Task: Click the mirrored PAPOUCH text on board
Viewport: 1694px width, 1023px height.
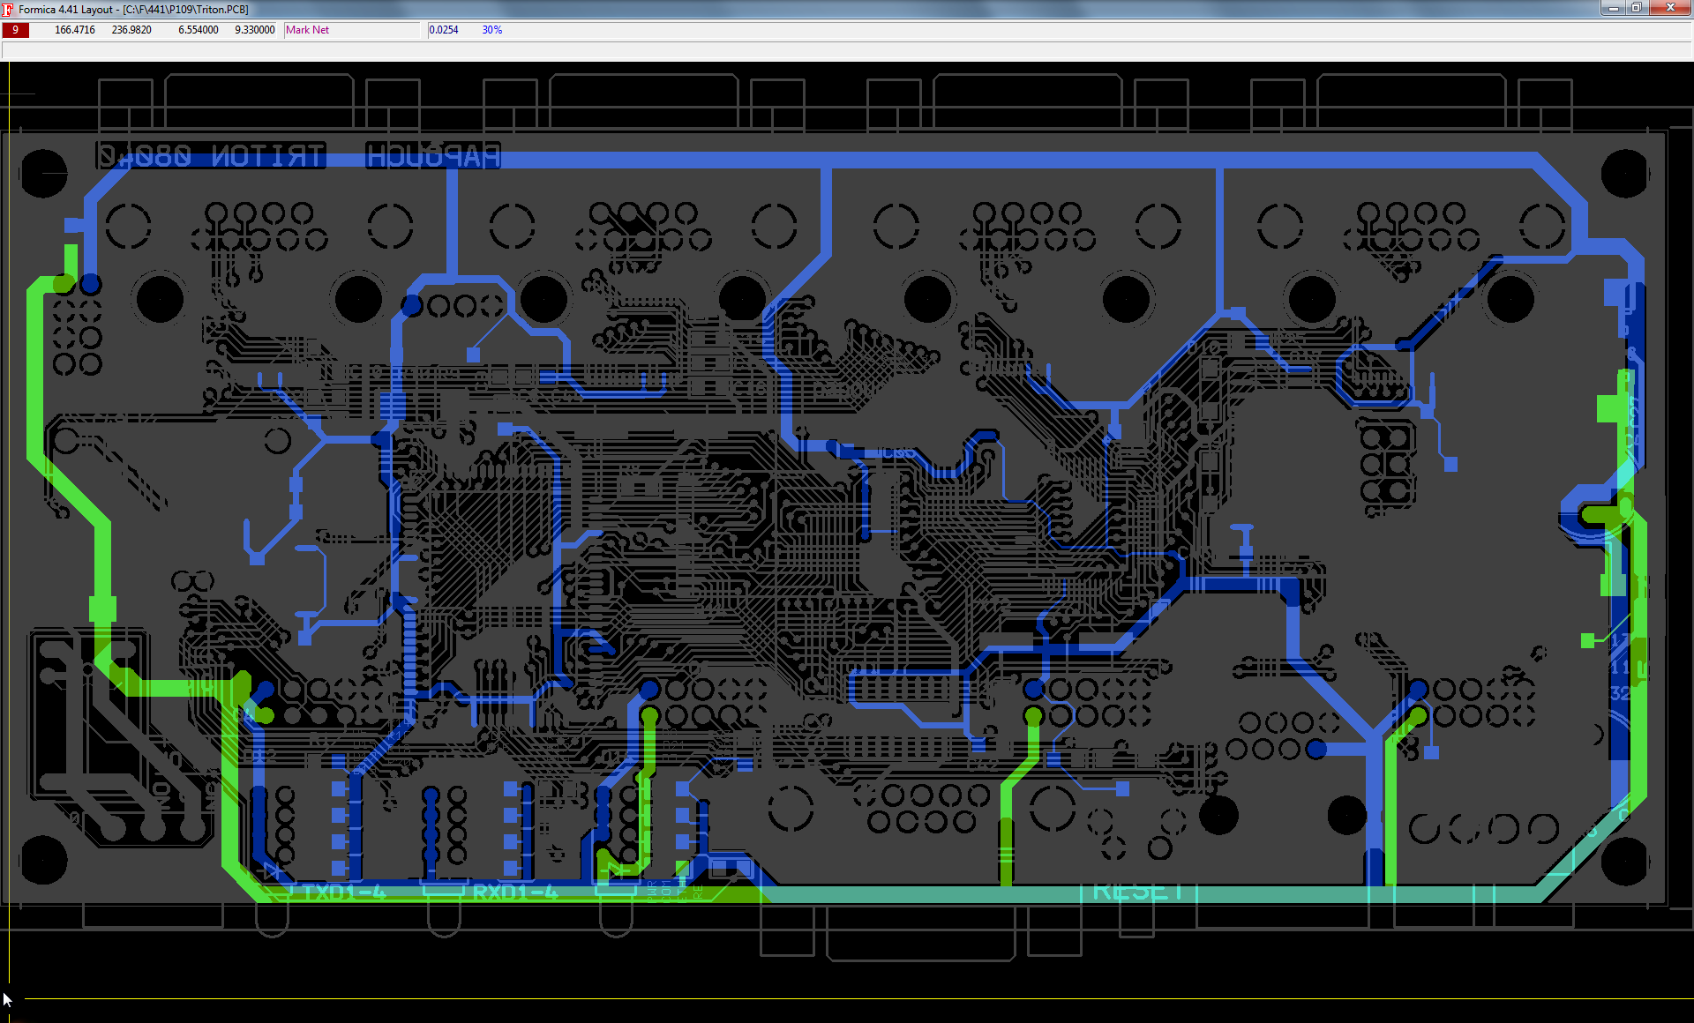Action: tap(433, 156)
